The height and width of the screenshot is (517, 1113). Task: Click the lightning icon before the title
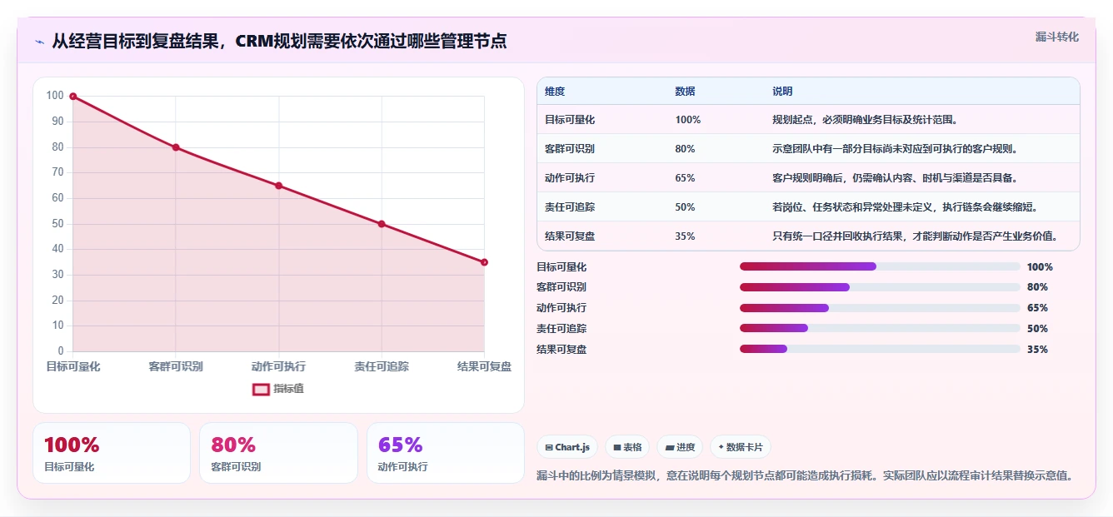(x=40, y=42)
